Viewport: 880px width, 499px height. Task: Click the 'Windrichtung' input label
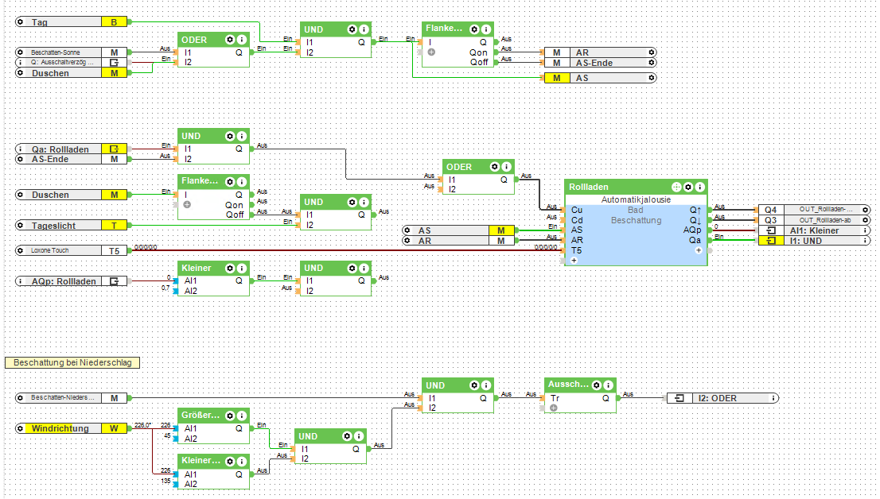[60, 428]
